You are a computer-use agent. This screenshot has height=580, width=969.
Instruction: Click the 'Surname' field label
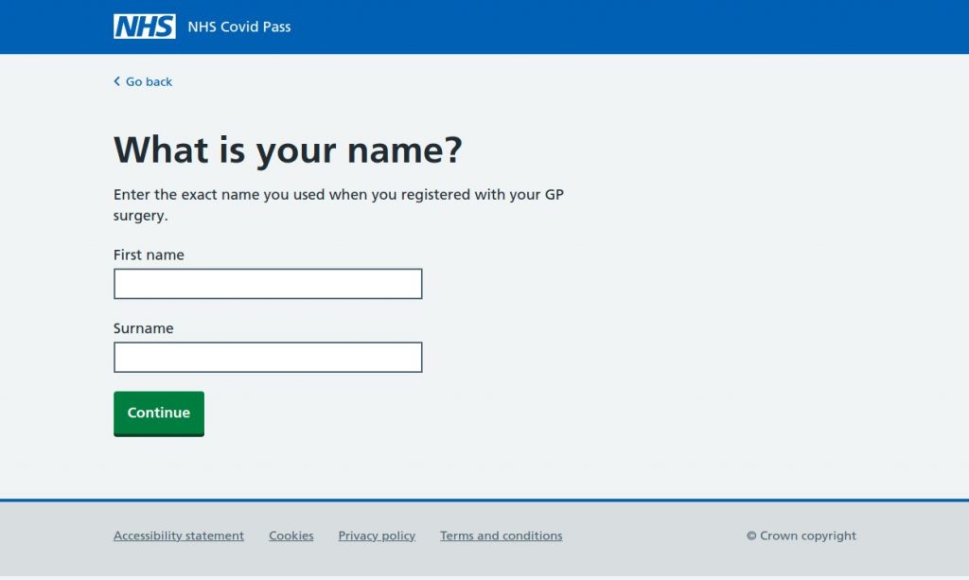144,328
